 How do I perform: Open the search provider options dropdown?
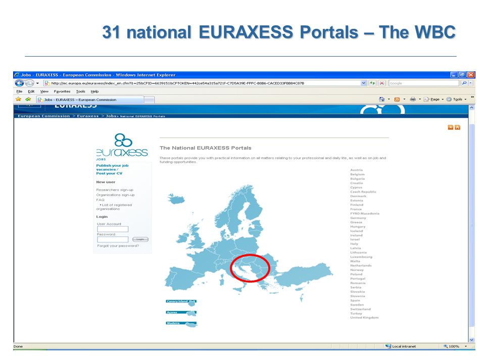[471, 83]
